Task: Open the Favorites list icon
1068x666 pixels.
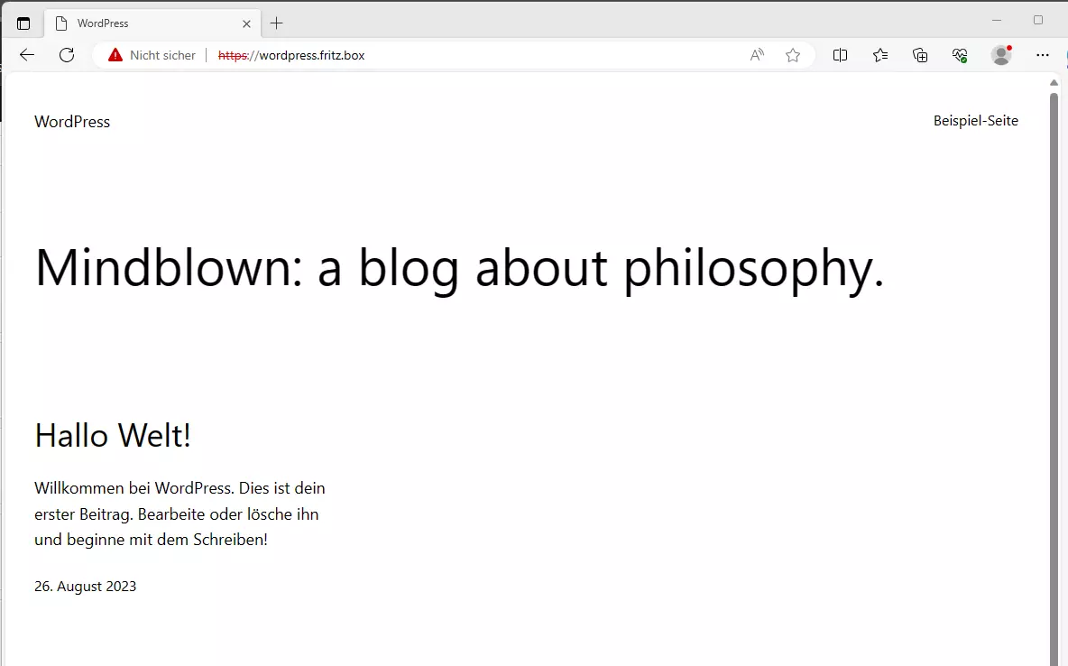Action: coord(880,55)
